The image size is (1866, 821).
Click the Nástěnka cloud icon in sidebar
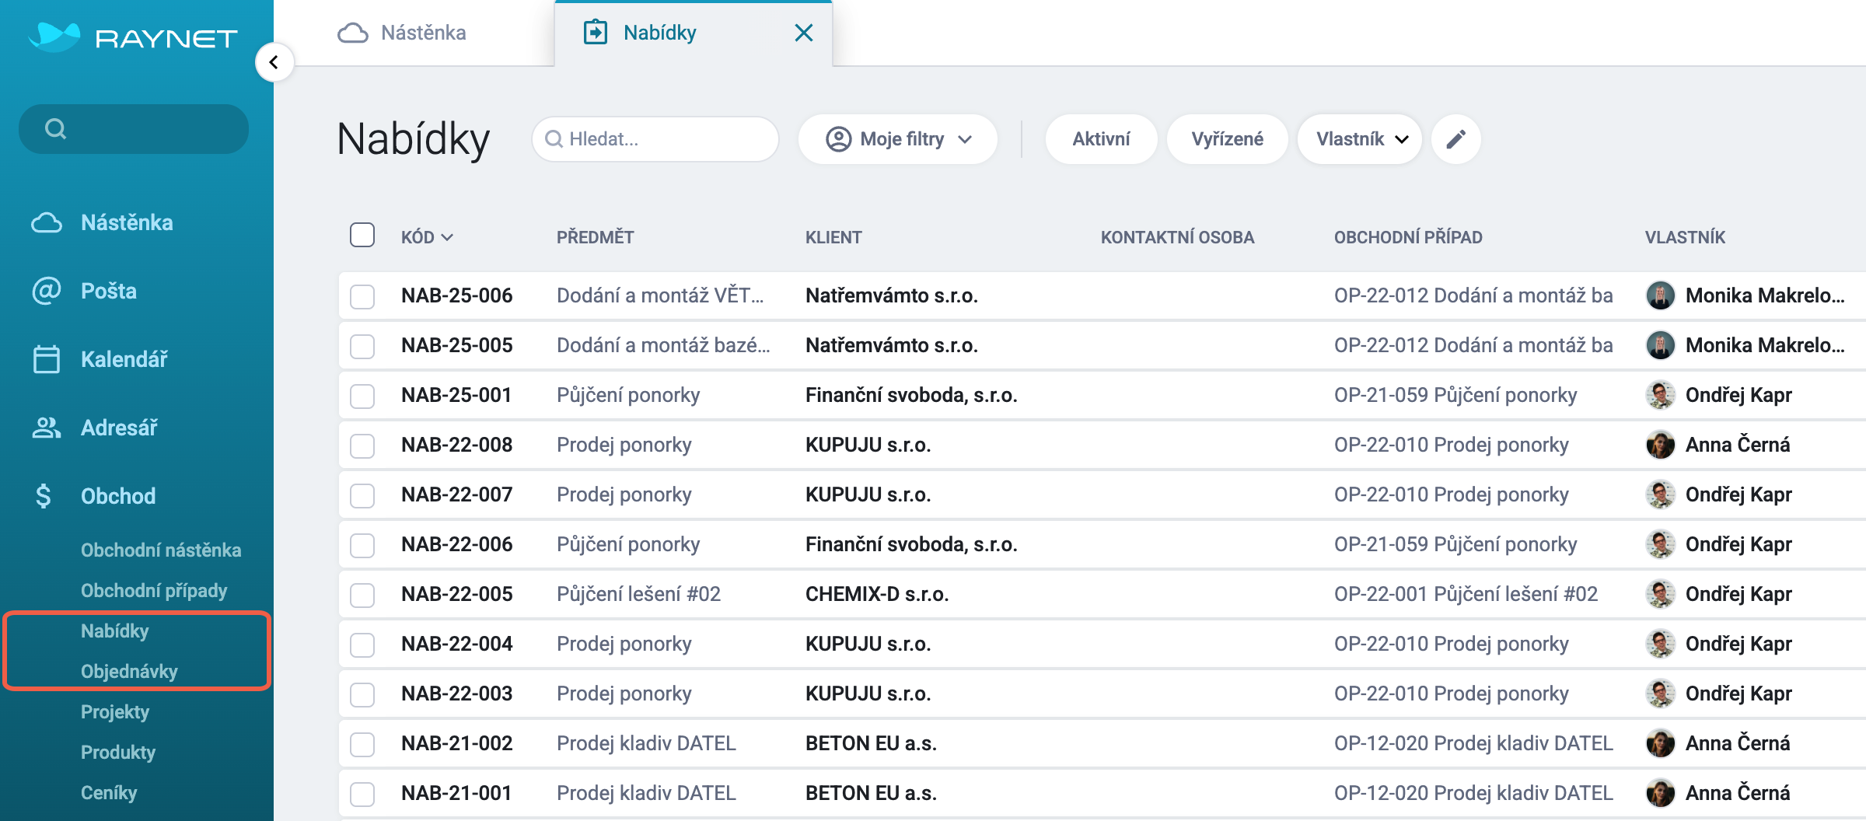(x=47, y=222)
